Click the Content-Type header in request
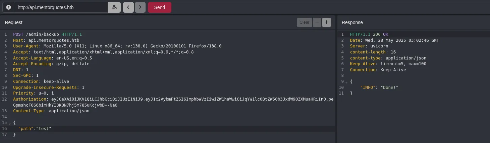 (x=51, y=111)
